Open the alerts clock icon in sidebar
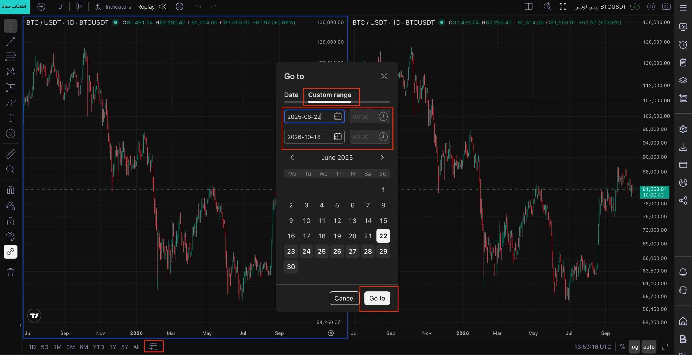The width and height of the screenshot is (692, 355). [x=683, y=45]
